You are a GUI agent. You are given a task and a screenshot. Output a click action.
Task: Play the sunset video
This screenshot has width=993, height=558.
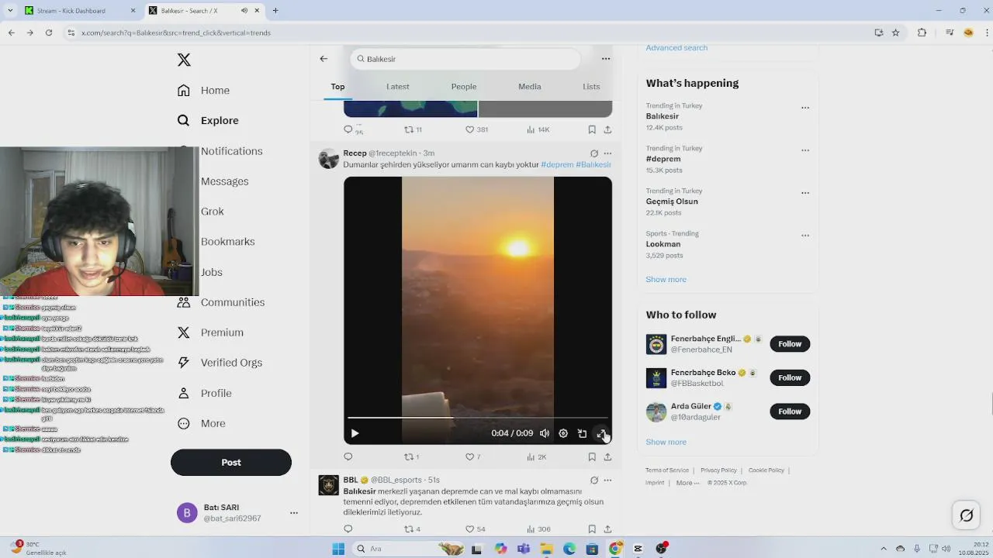355,433
